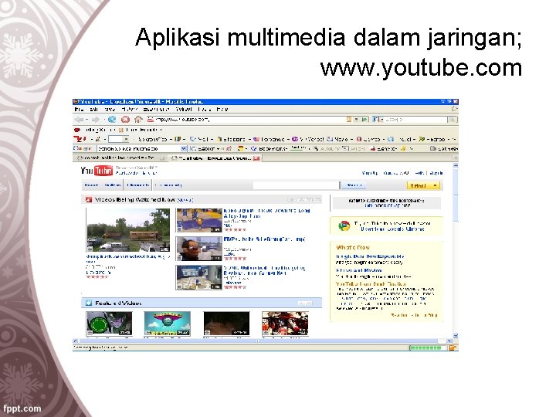Go to the Firefox Home icon
The image size is (556, 417).
pyautogui.click(x=138, y=120)
